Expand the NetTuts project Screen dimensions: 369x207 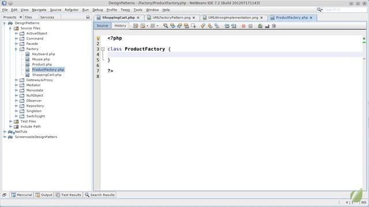[x=5, y=132]
